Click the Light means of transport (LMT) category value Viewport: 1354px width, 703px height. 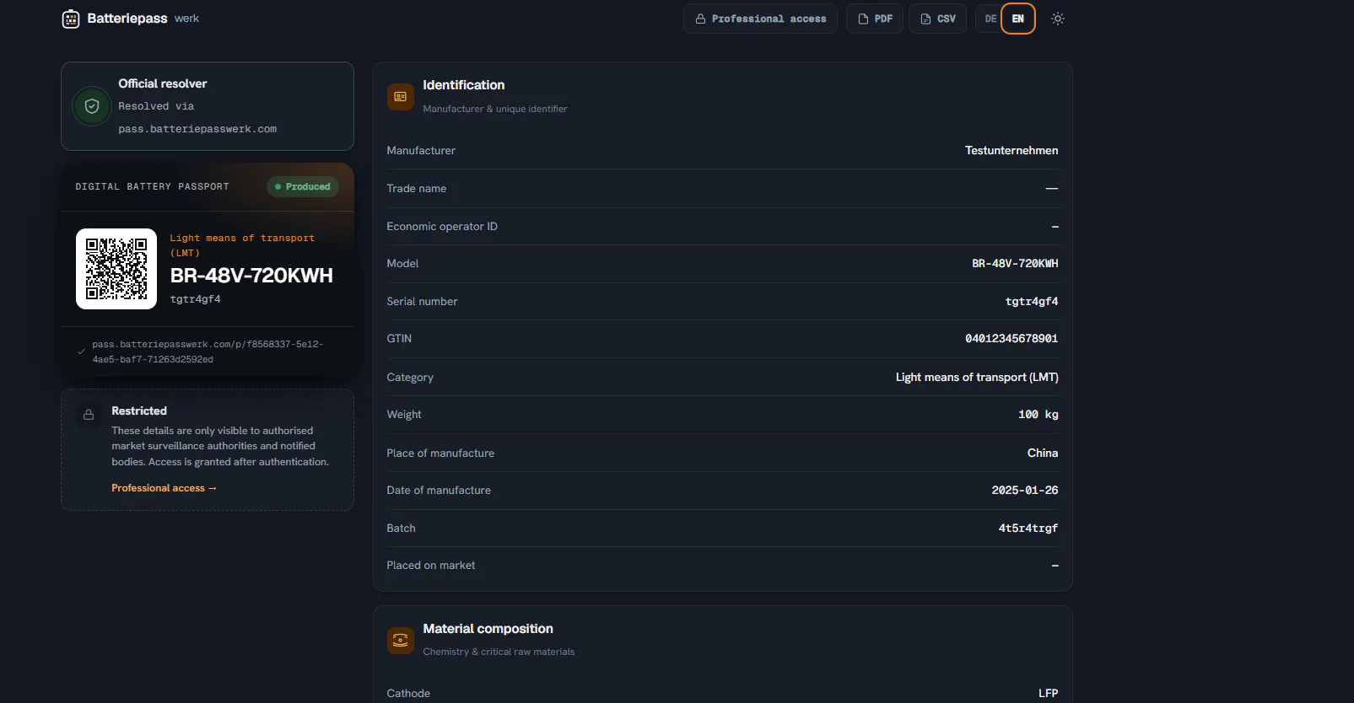coord(977,377)
